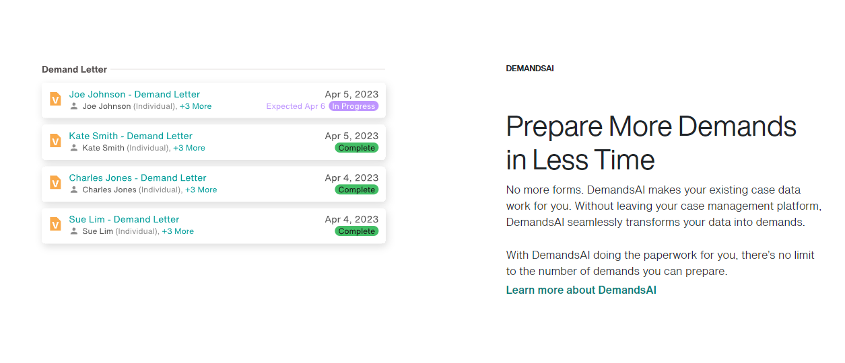Expand +3 More under Kate Smith
The image size is (845, 363).
pos(189,148)
